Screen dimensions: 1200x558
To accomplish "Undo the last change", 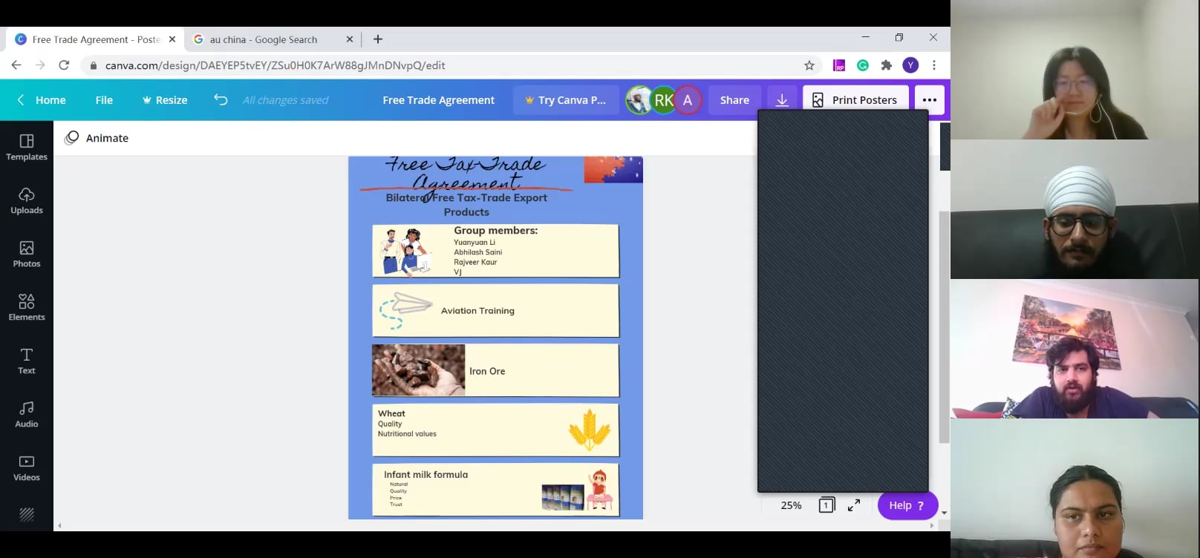I will (x=221, y=99).
